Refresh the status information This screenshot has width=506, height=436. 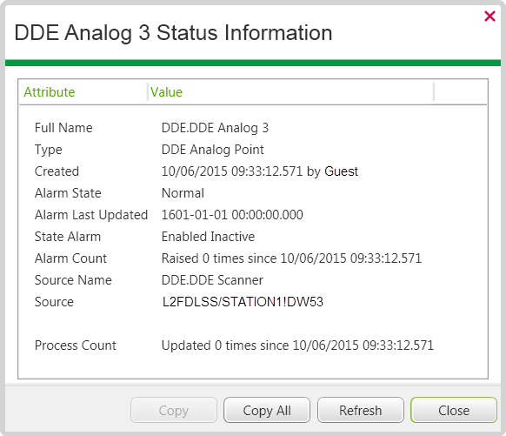(x=361, y=410)
